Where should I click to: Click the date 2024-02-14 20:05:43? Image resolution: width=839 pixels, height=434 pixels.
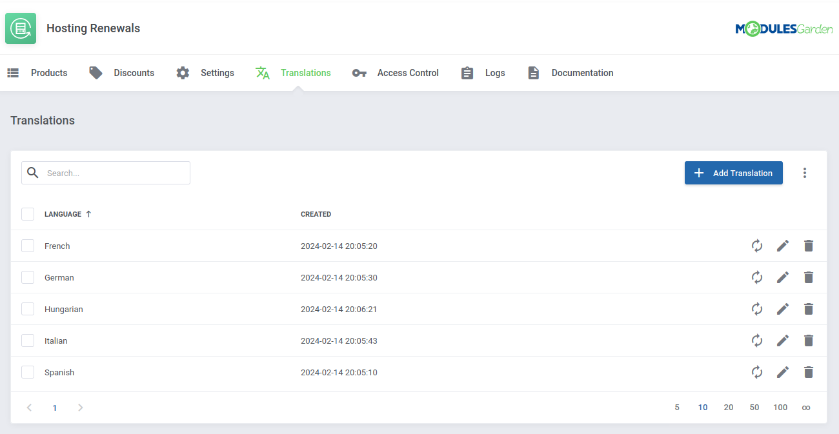339,341
